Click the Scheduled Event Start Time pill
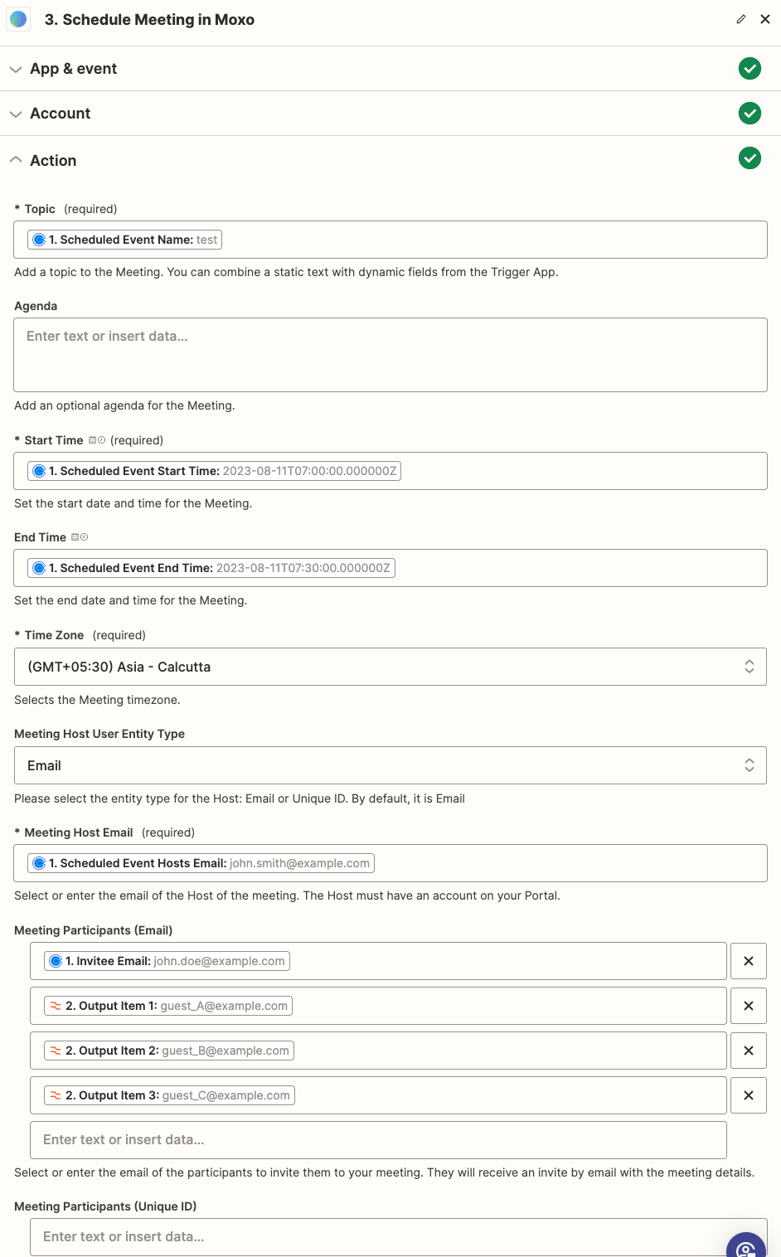Viewport: 781px width, 1257px height. 214,471
